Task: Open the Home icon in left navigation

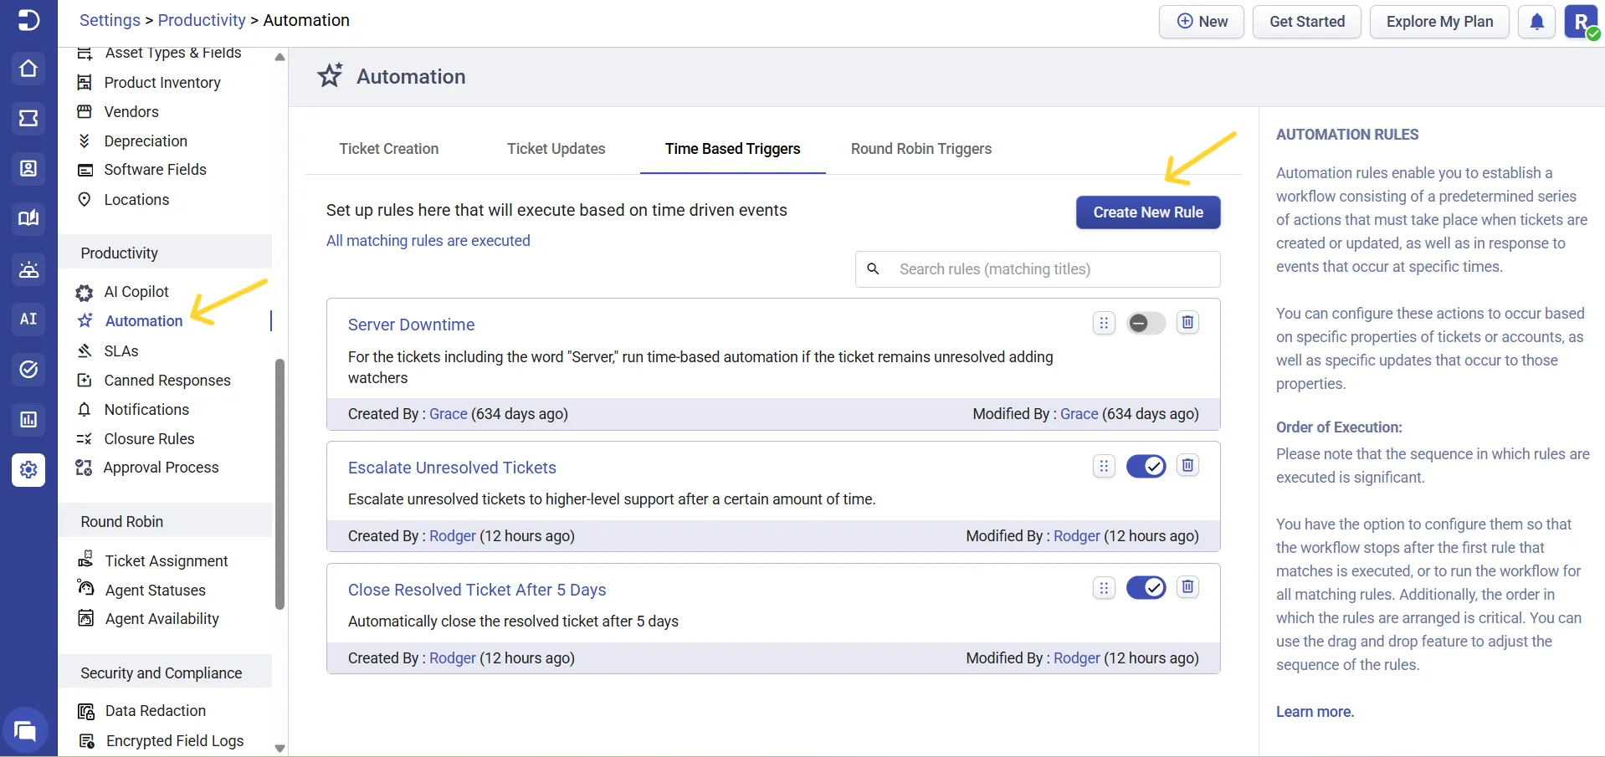Action: pyautogui.click(x=28, y=69)
